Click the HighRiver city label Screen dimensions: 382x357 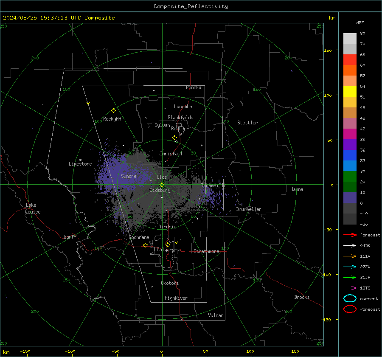[176, 298]
